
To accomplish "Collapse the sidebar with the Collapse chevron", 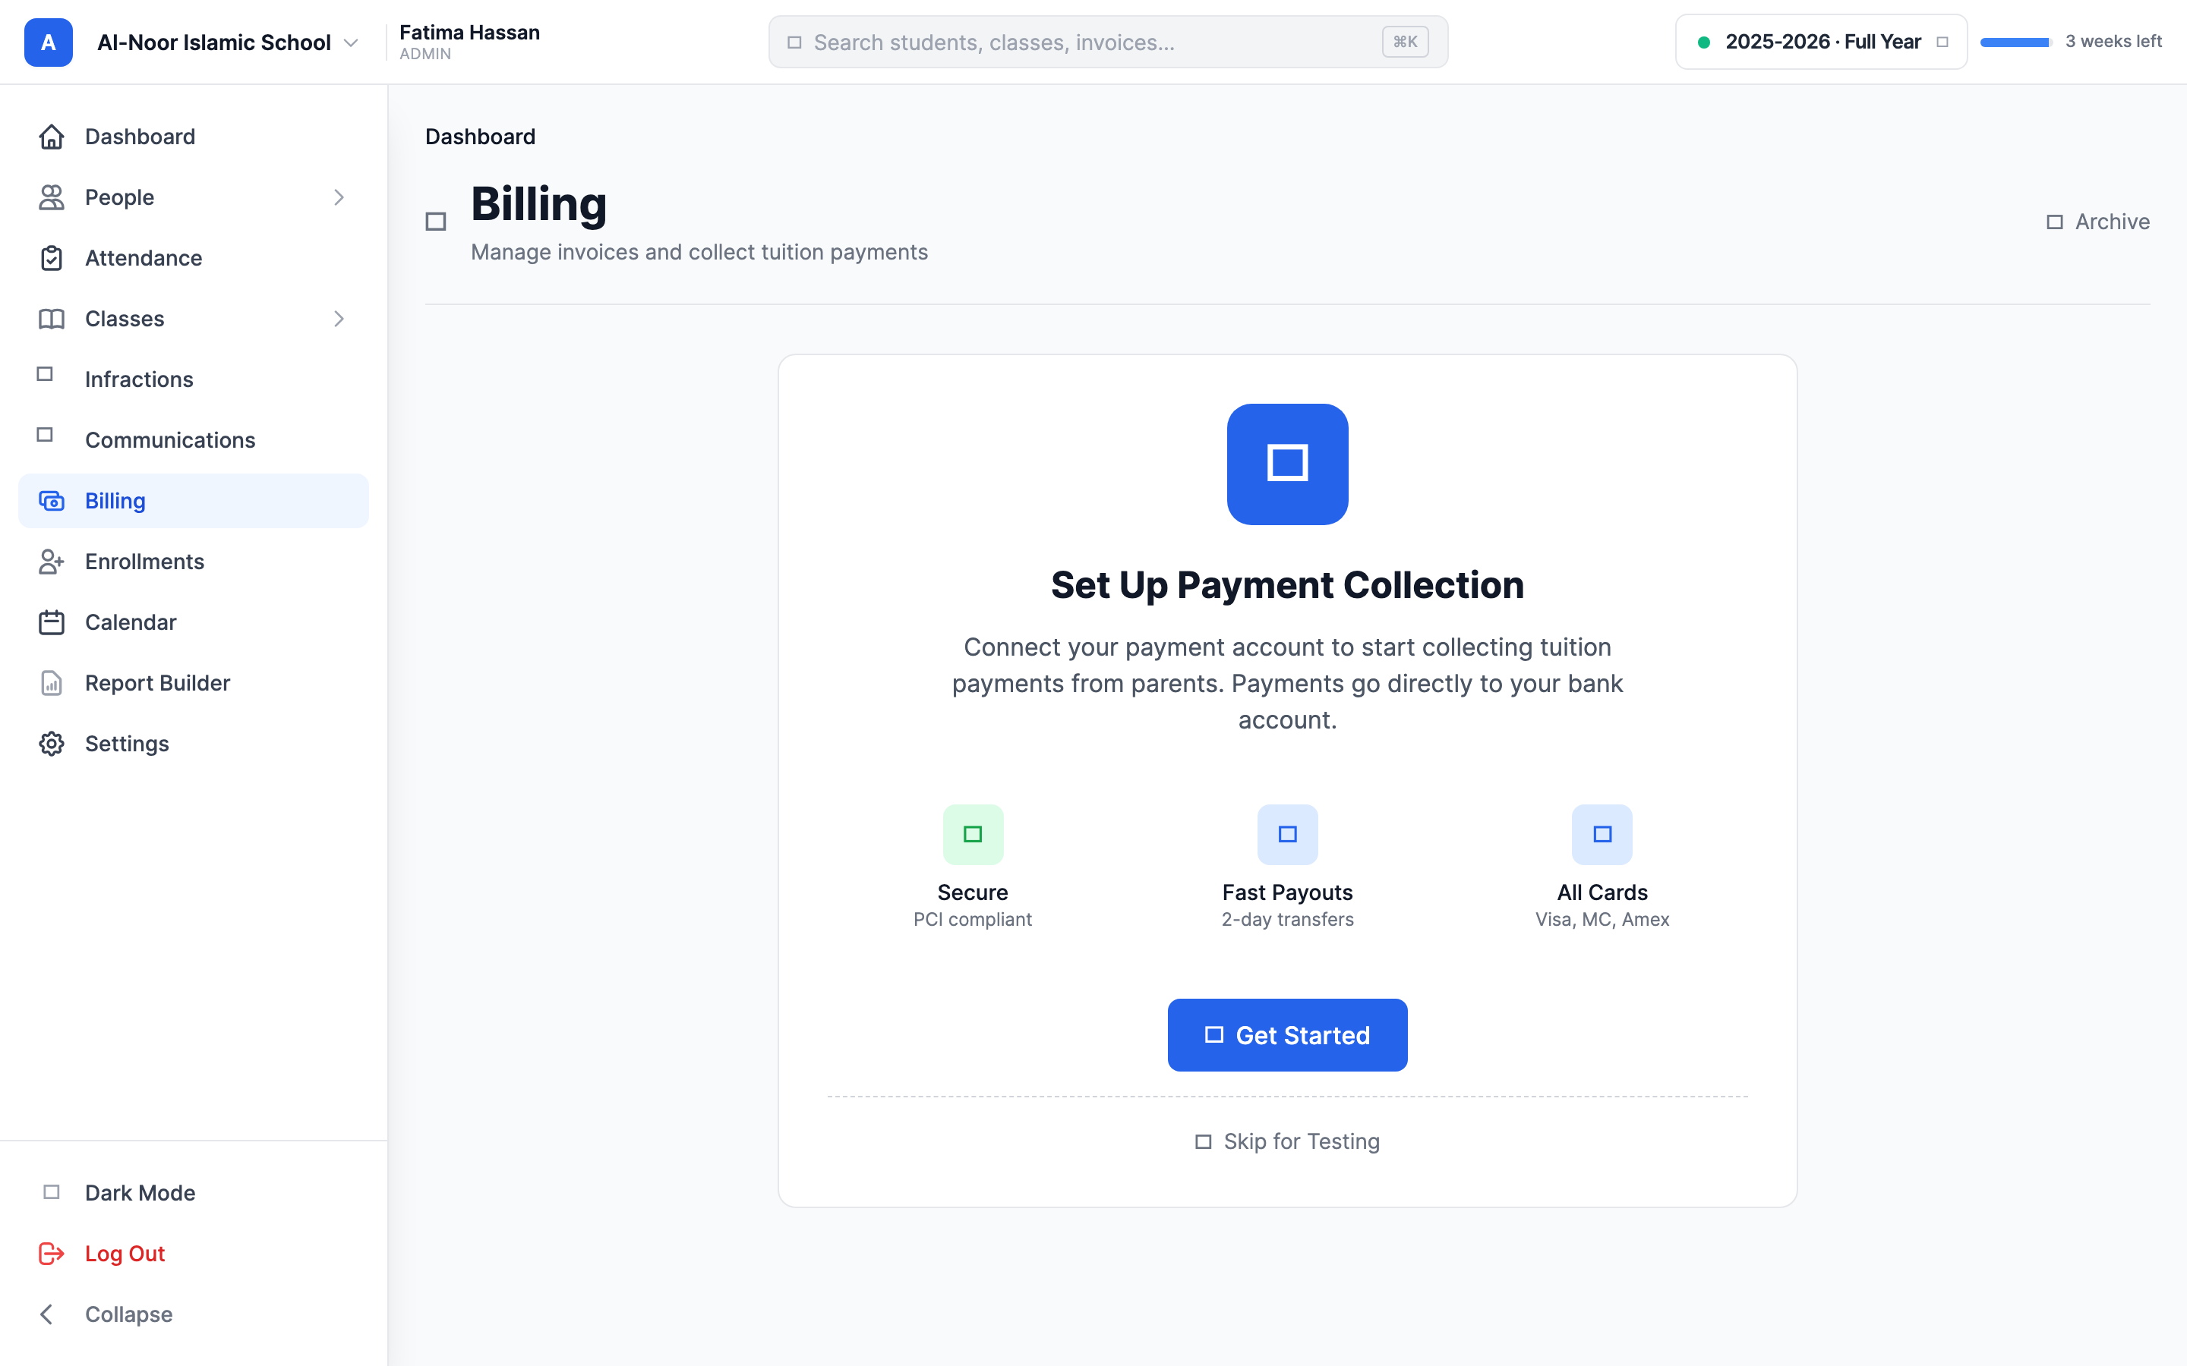I will coord(47,1314).
